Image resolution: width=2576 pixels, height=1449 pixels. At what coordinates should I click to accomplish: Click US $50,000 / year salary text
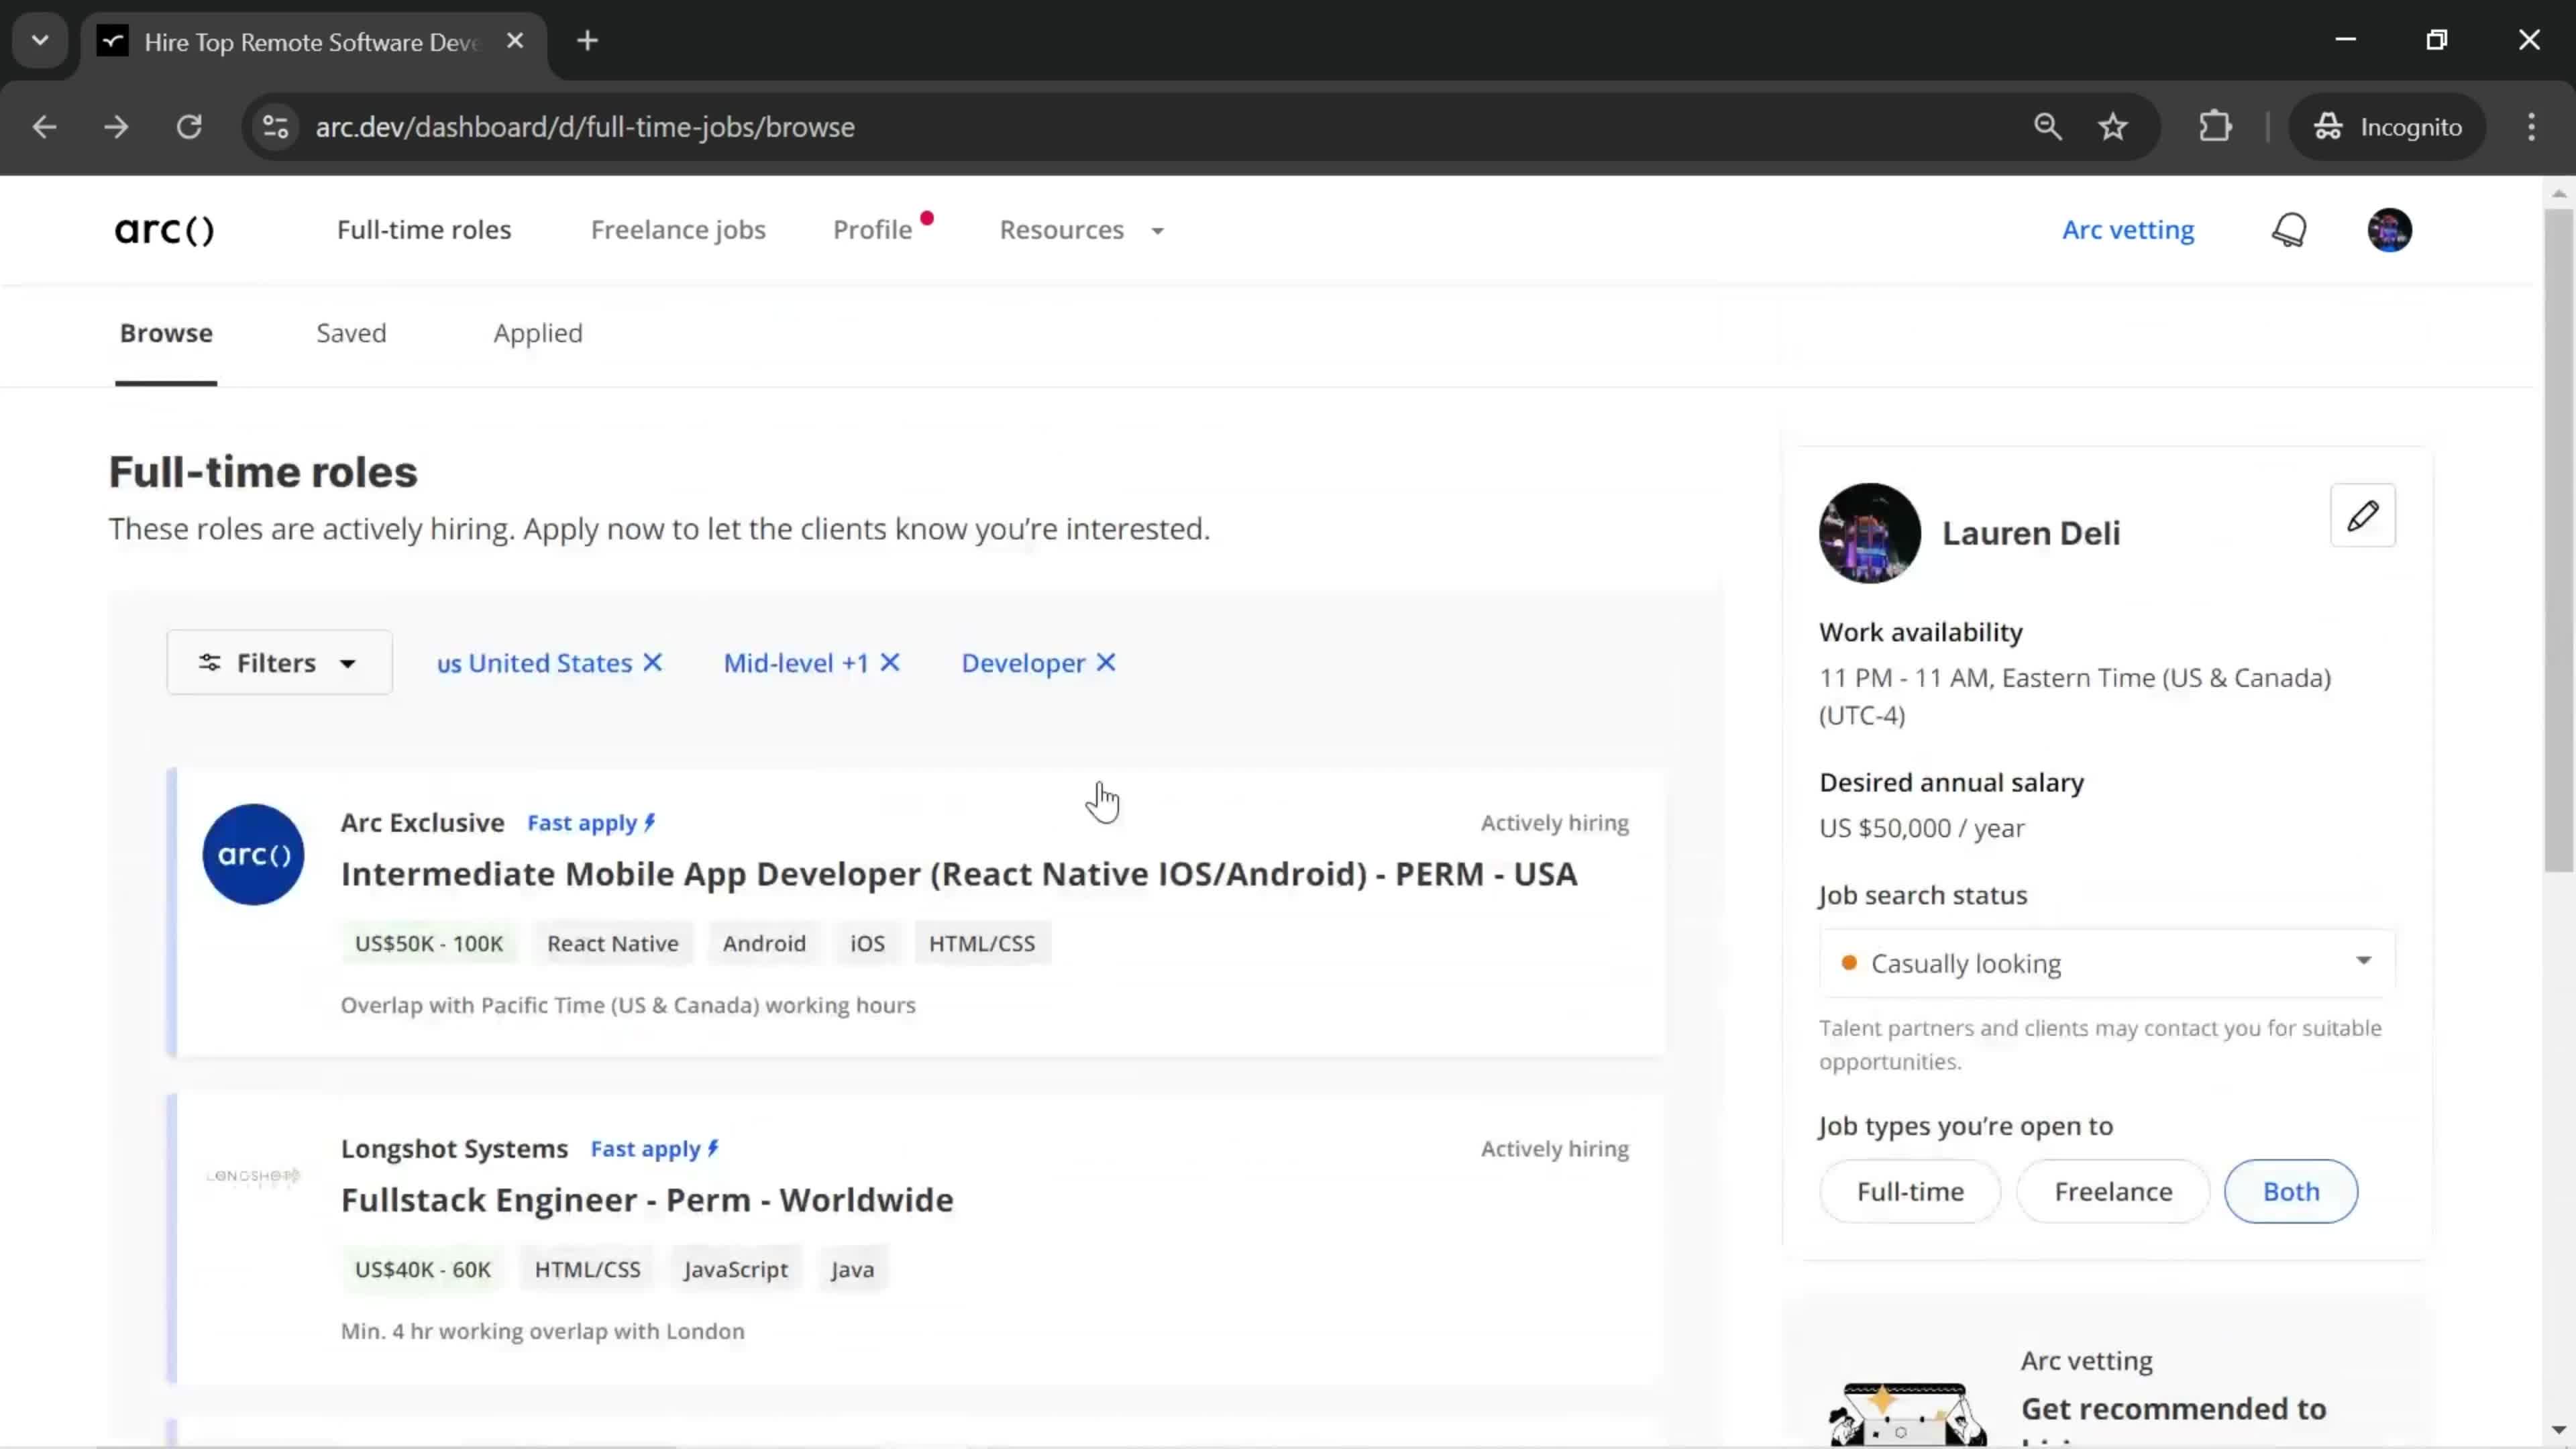[x=1921, y=828]
